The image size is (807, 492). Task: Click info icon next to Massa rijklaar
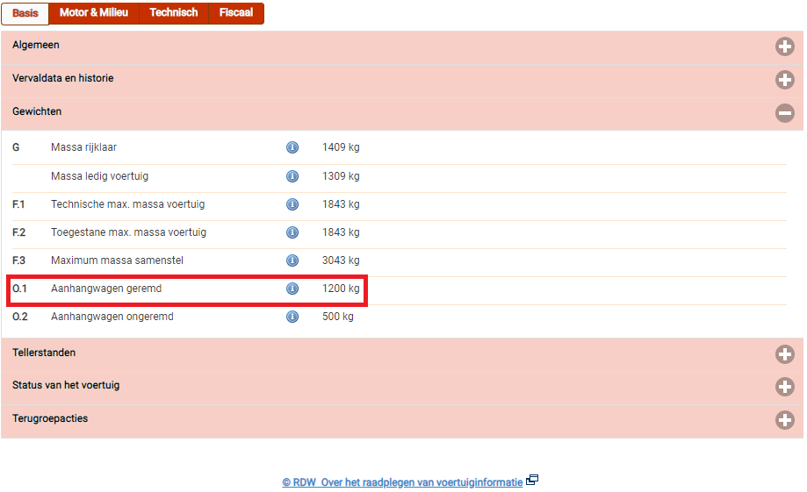coord(292,147)
